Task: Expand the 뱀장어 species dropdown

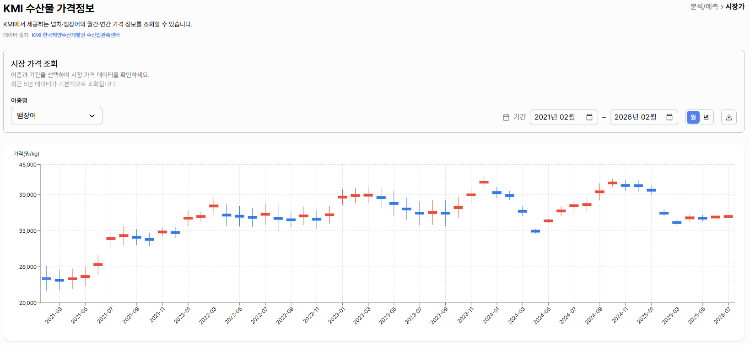Action: coord(57,116)
